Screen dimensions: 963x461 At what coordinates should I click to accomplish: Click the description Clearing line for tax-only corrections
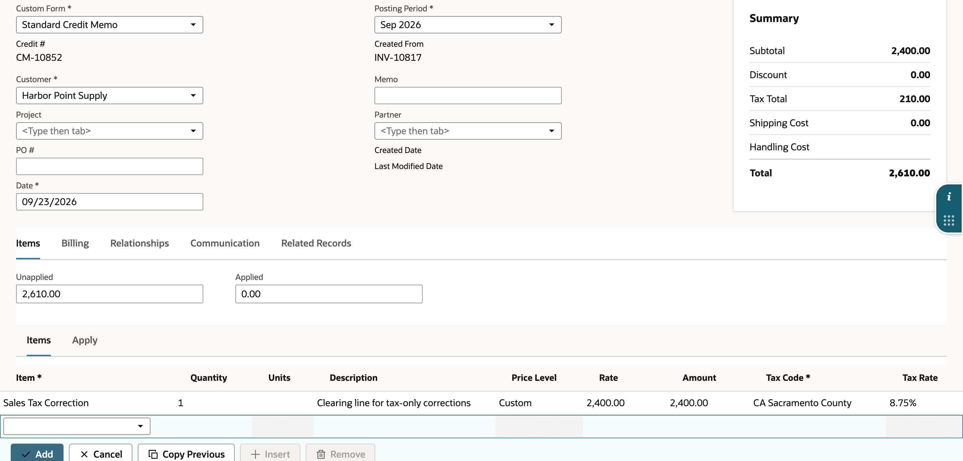[394, 403]
